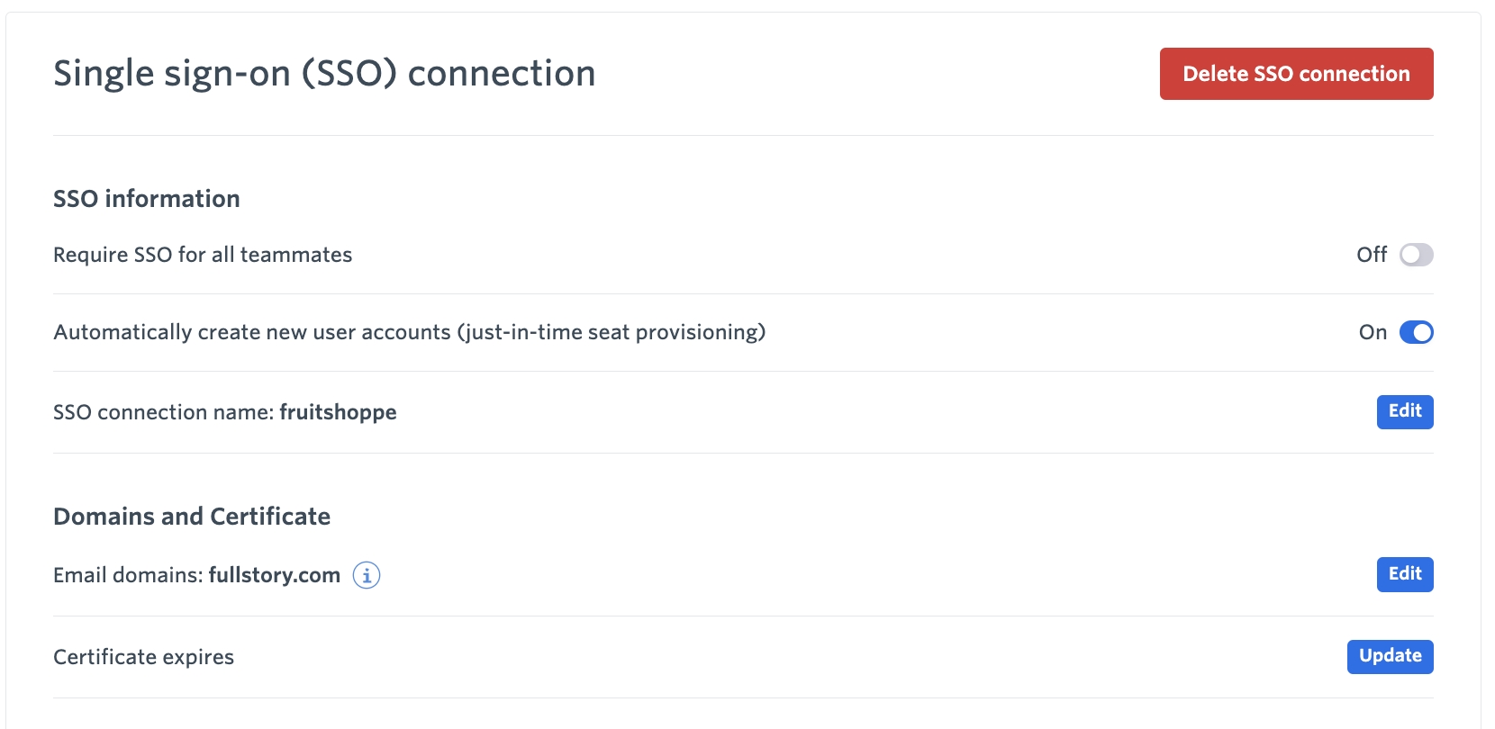Viewport: 1495px width, 729px height.
Task: Enable Require SSO for all teammates toggle
Action: click(x=1416, y=255)
